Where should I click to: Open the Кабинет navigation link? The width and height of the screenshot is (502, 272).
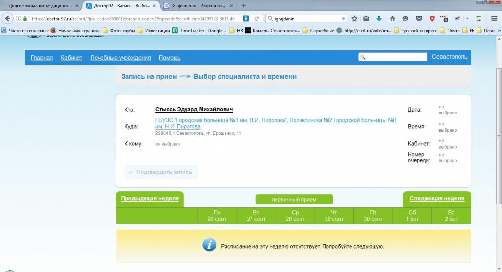(72, 58)
